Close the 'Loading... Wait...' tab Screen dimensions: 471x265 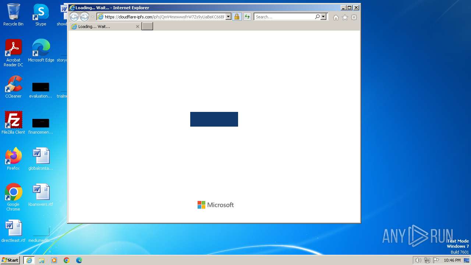point(138,26)
